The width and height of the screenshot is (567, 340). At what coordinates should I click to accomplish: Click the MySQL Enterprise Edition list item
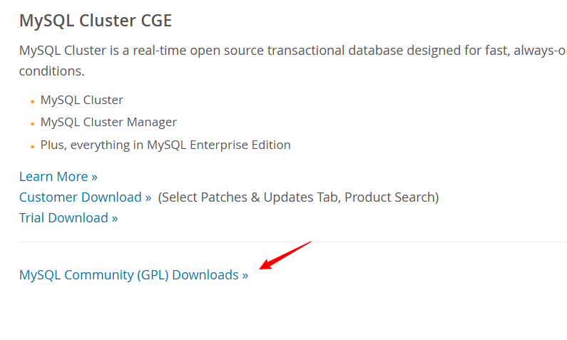pyautogui.click(x=165, y=145)
